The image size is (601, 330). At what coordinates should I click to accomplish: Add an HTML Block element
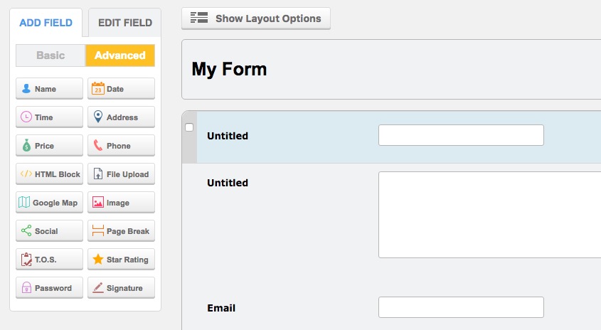49,174
